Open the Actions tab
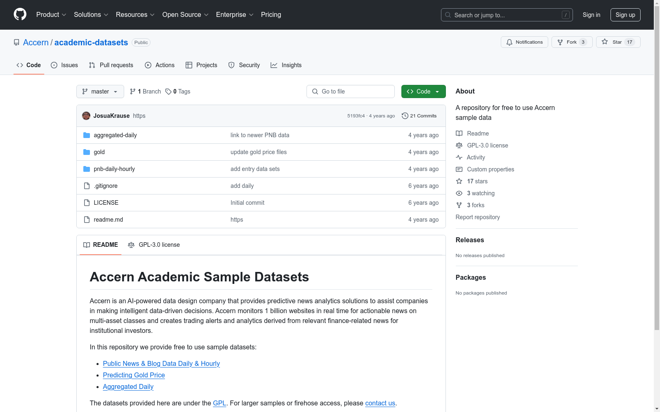 tap(160, 65)
